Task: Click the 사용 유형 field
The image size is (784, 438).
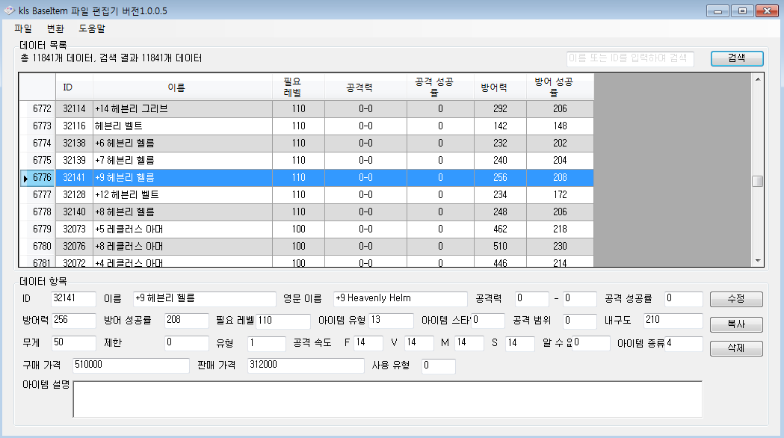Action: (x=439, y=365)
